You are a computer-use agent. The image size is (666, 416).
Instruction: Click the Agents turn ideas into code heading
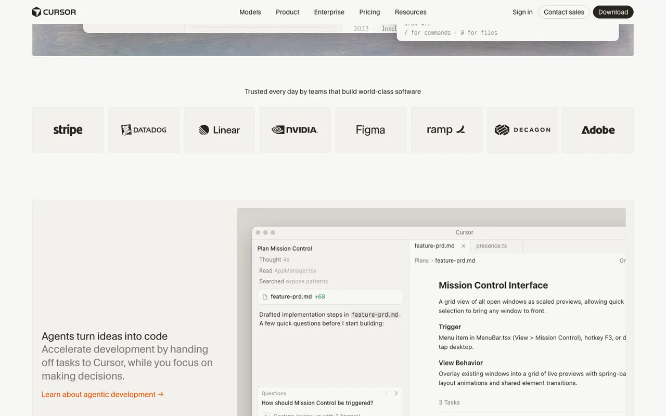(x=105, y=336)
